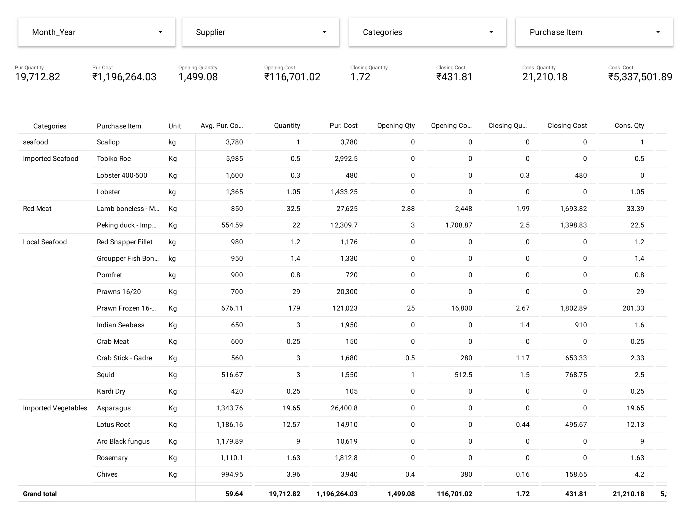Open the Categories filter dropdown
Viewport: 688px width, 516px height.
click(428, 32)
